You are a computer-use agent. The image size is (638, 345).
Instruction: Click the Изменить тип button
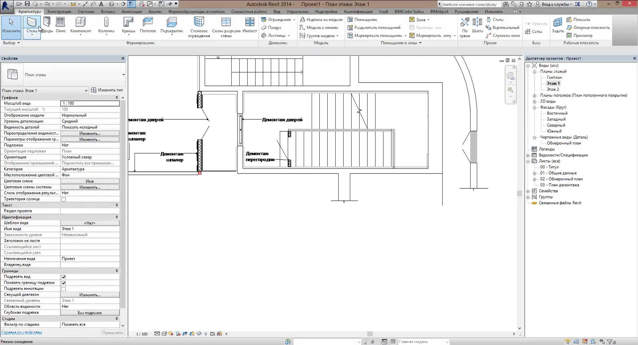(x=107, y=90)
